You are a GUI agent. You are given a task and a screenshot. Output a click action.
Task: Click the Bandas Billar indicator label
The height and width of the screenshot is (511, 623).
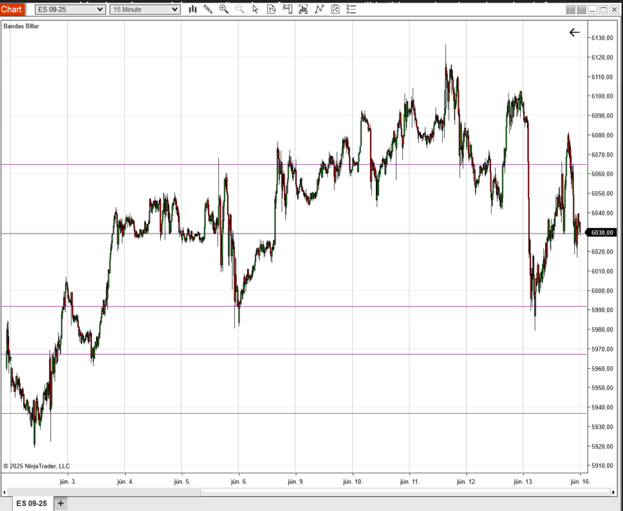(21, 26)
